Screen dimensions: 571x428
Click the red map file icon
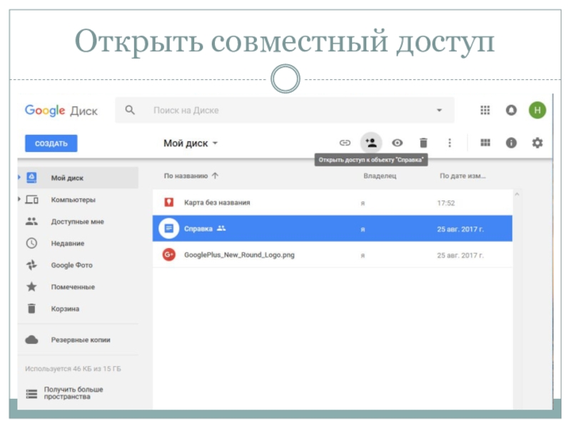[x=169, y=202]
